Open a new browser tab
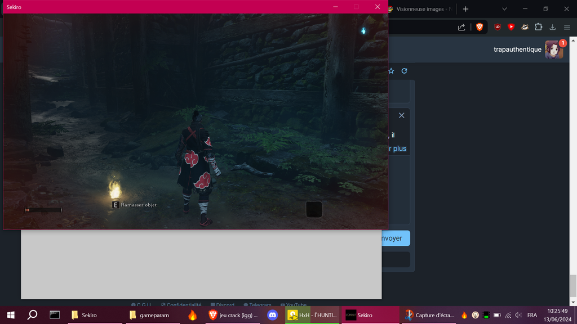Image resolution: width=577 pixels, height=324 pixels. [x=465, y=9]
